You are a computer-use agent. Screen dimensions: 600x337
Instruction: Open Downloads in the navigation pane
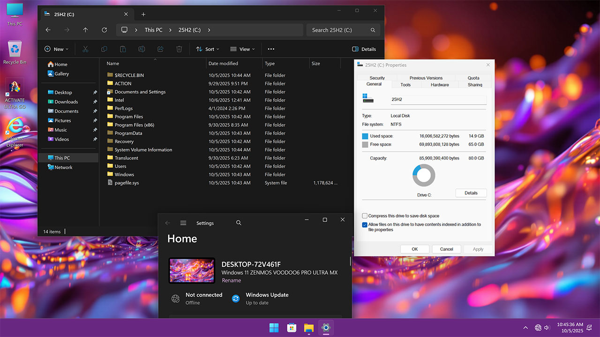(66, 102)
